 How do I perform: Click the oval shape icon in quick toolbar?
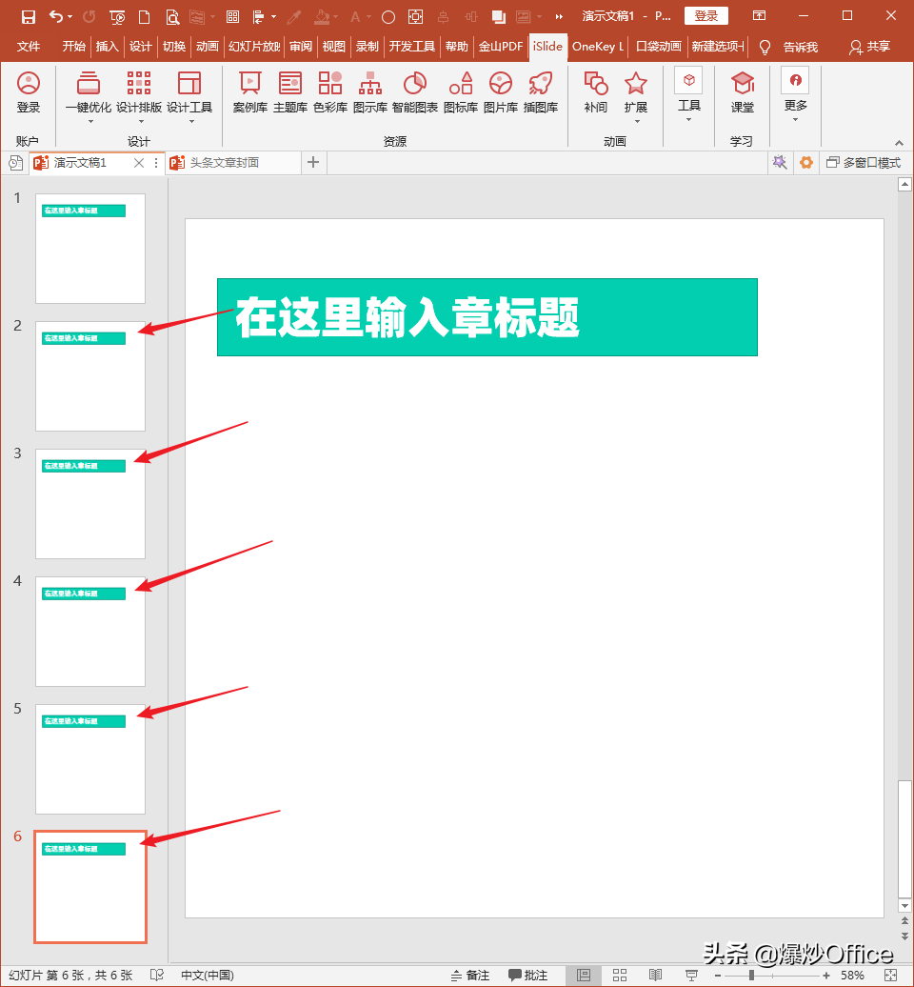click(388, 17)
